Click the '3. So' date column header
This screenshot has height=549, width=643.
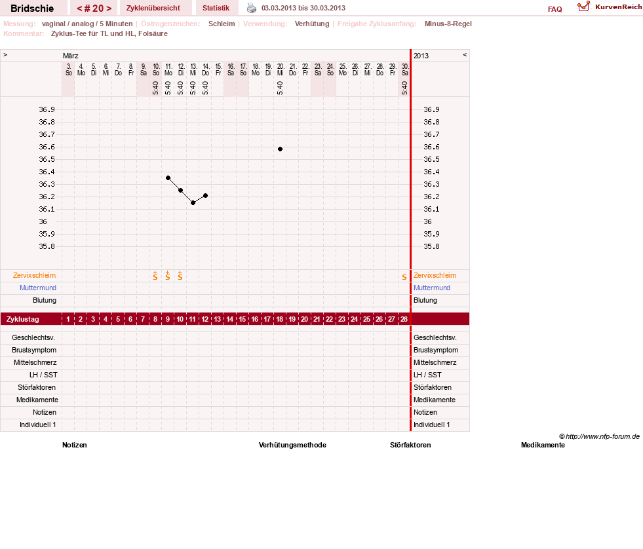point(68,69)
